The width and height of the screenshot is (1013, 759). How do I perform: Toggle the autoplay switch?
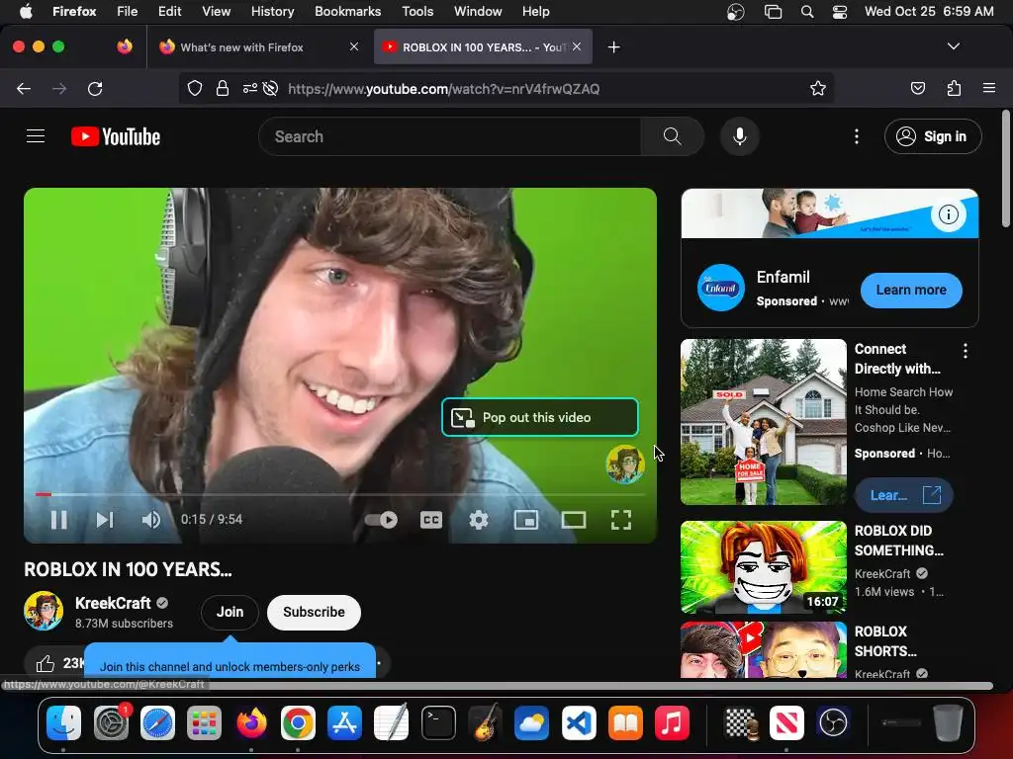(x=381, y=520)
